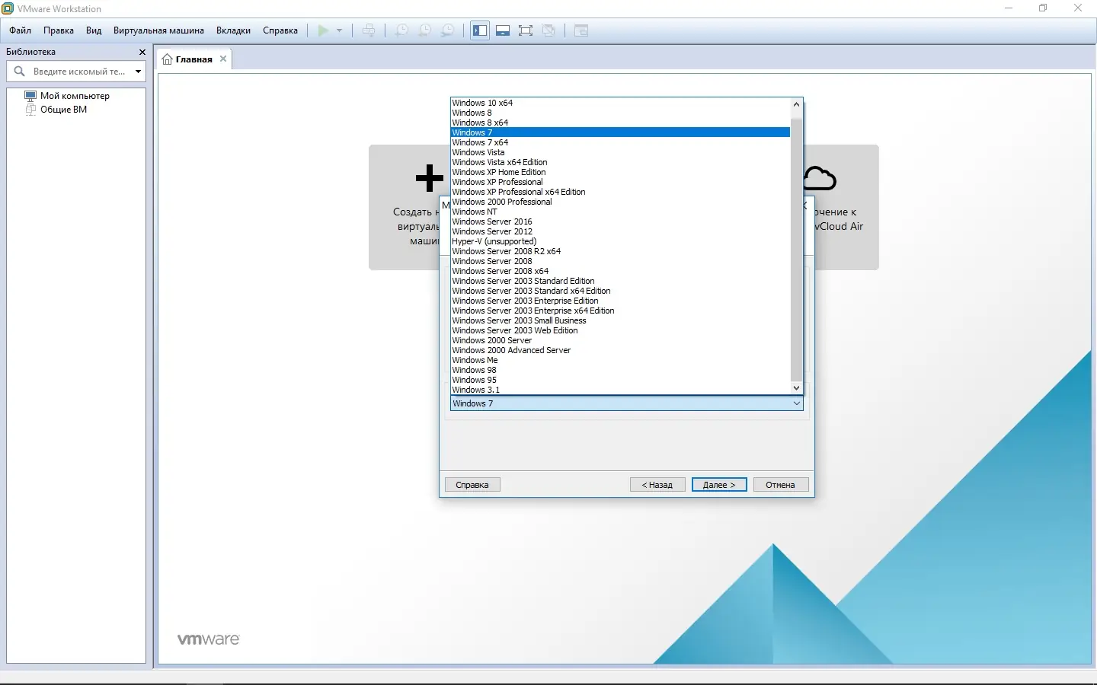The image size is (1097, 685).
Task: Select Windows XP Professional x64 Edition
Action: (x=621, y=192)
